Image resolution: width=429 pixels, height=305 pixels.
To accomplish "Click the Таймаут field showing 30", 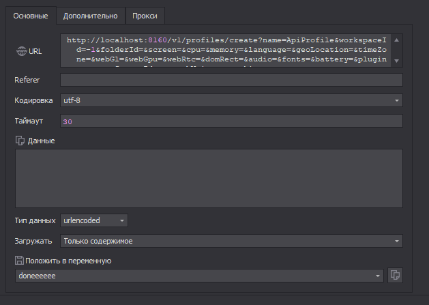I will tap(231, 121).
